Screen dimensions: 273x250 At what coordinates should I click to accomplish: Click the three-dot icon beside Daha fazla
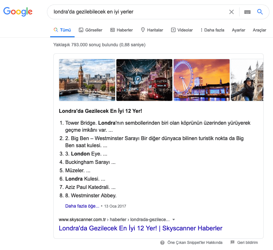click(201, 30)
